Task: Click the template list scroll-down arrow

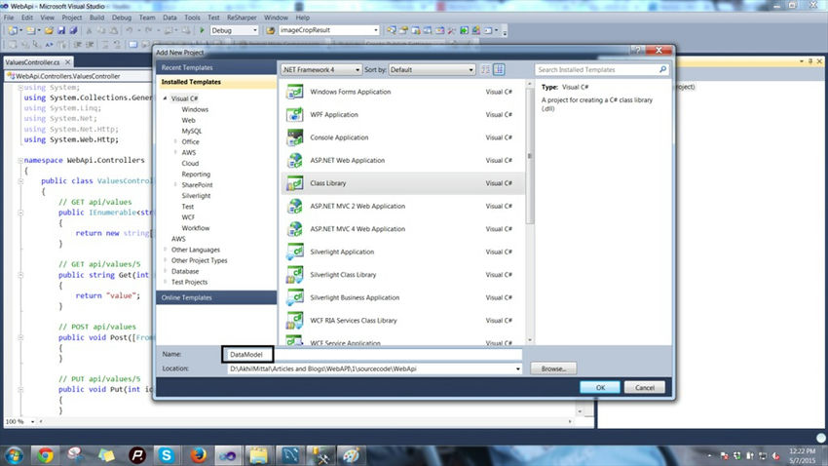Action: click(x=530, y=340)
